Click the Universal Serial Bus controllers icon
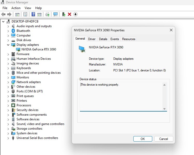The width and height of the screenshot is (194, 155). tap(13, 138)
